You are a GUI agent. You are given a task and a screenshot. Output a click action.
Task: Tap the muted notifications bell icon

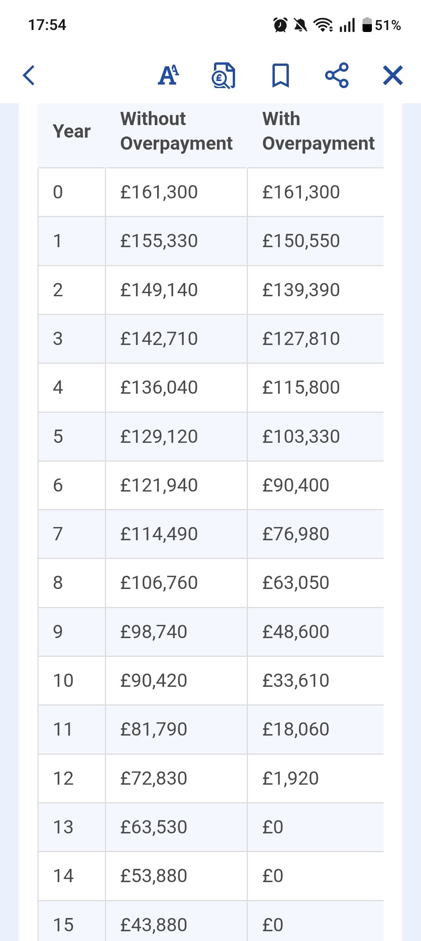pos(300,25)
